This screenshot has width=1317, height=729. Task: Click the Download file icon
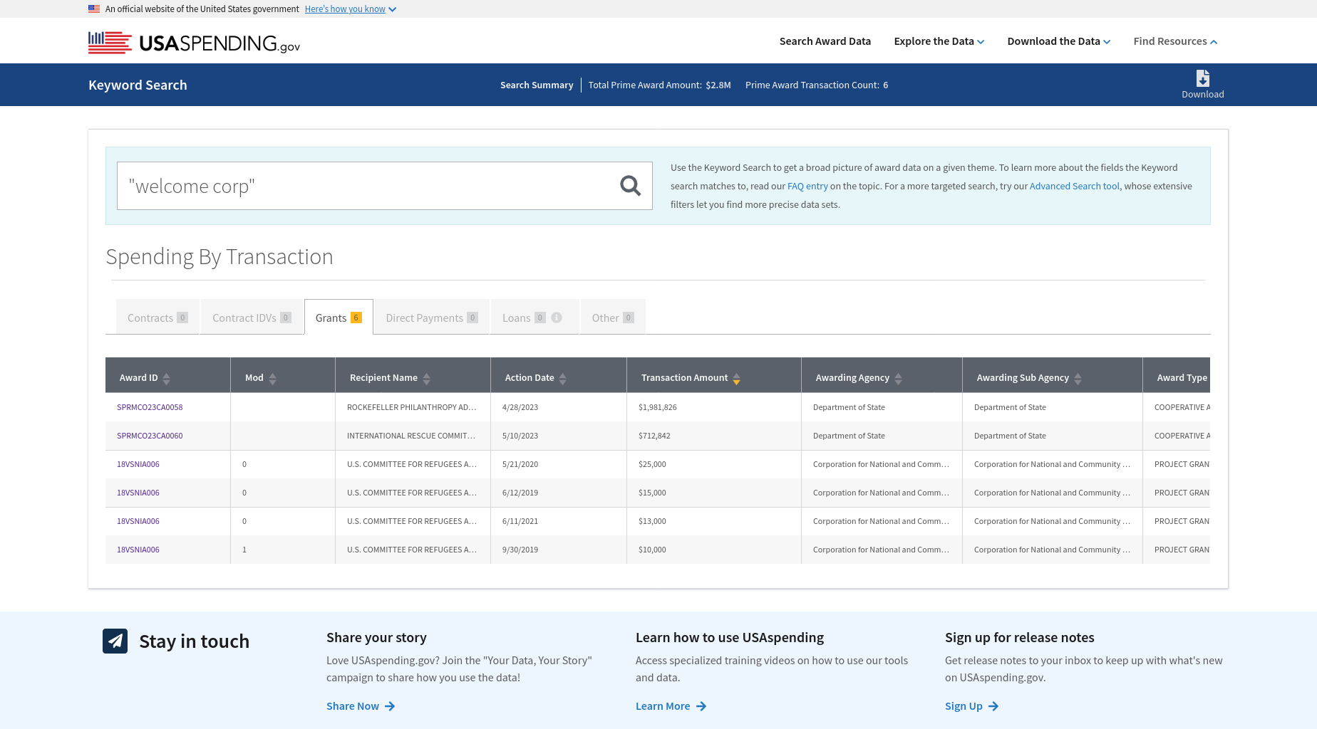(1203, 78)
